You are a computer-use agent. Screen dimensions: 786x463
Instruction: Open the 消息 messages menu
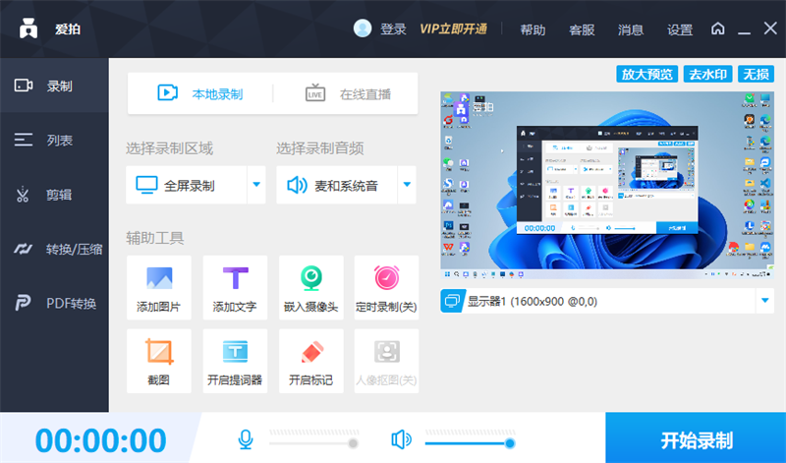coord(631,29)
